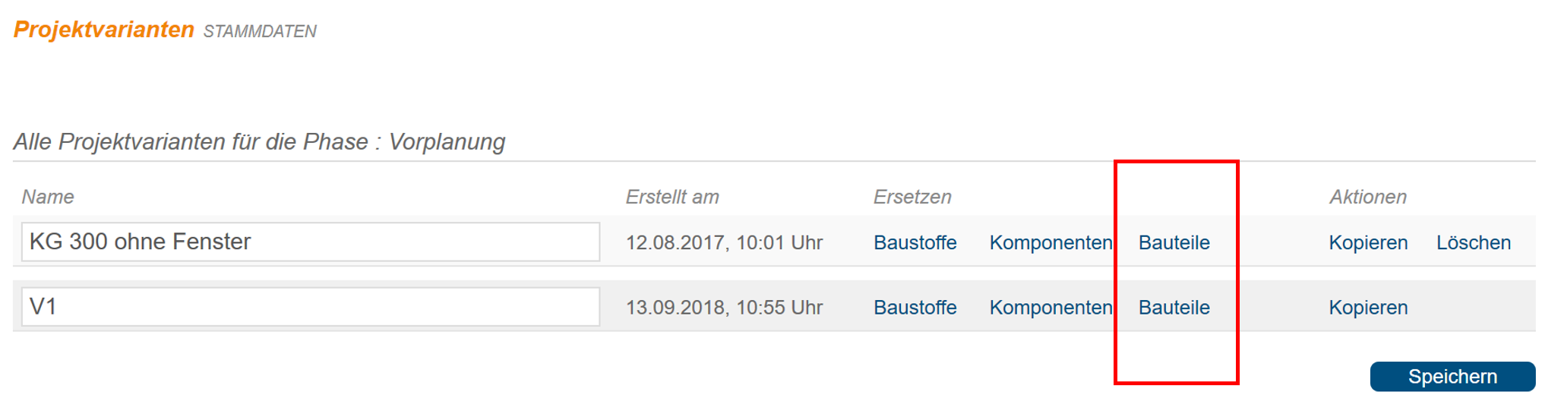Click the Aktionen column header
This screenshot has width=1561, height=408.
tap(1368, 197)
